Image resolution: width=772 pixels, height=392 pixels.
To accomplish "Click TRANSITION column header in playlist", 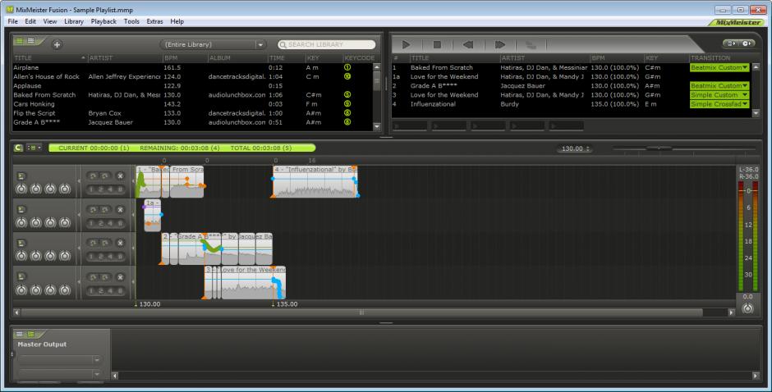I will pos(719,58).
